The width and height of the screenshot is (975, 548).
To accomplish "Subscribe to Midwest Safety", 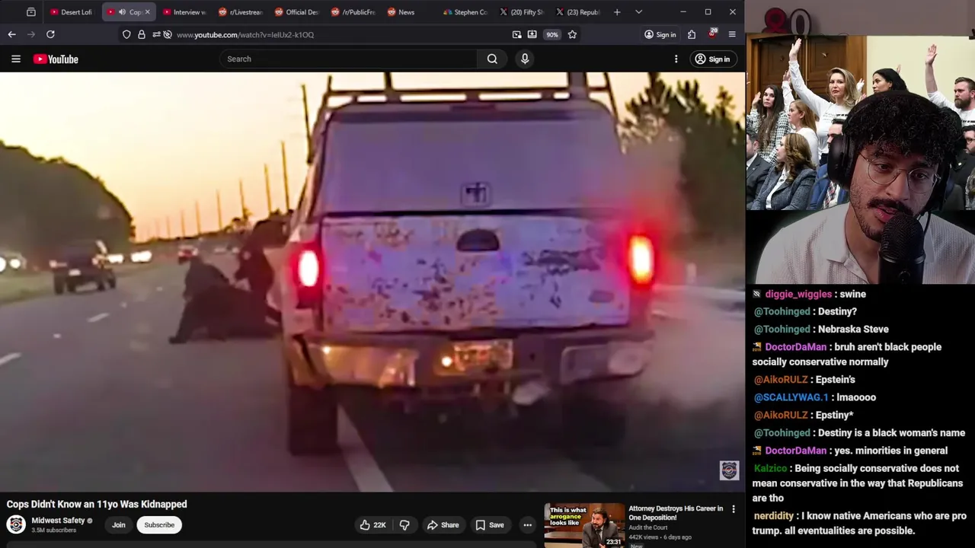I will pyautogui.click(x=159, y=524).
